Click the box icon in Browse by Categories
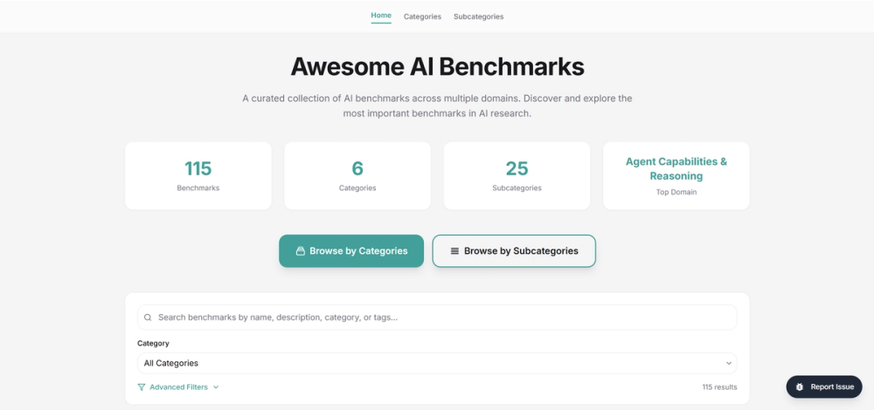 click(300, 251)
